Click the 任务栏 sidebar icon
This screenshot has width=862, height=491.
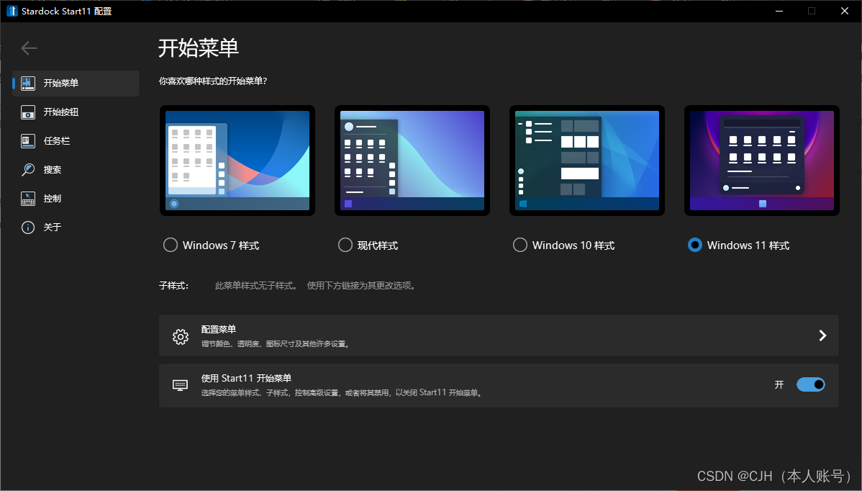point(27,140)
